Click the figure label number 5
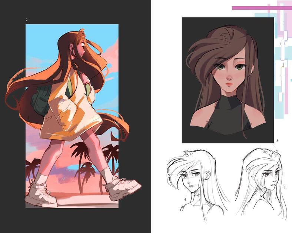 coord(284,188)
